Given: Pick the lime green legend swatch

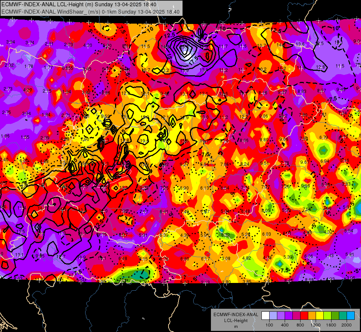Looking at the screenshot, I should click(x=327, y=316).
